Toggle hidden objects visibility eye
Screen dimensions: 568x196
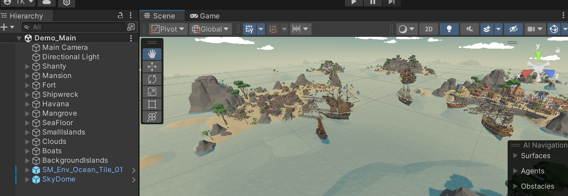pos(514,29)
